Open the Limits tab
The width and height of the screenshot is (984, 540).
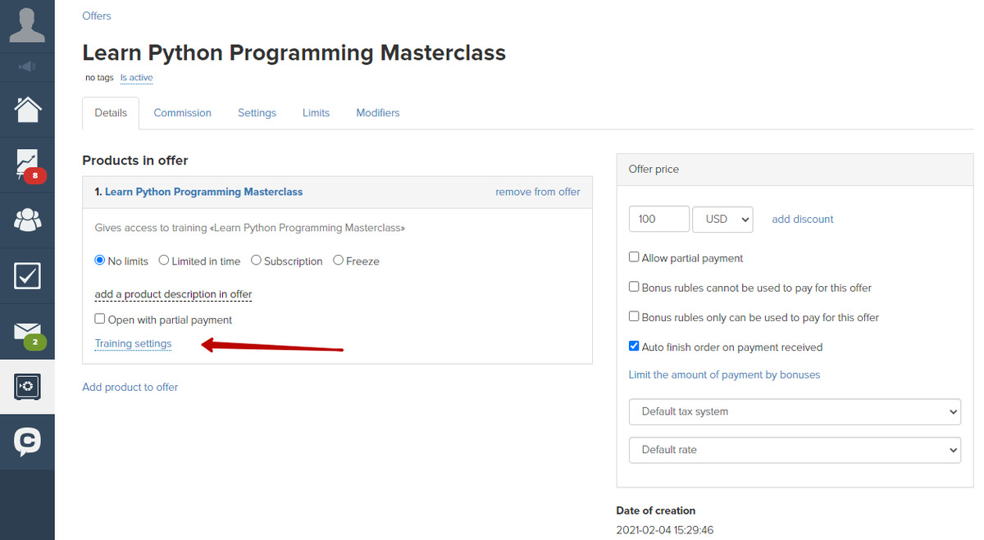pyautogui.click(x=316, y=113)
